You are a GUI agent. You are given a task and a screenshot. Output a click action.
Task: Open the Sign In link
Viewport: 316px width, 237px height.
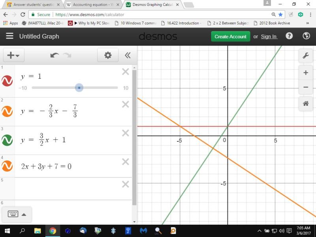[x=269, y=37]
